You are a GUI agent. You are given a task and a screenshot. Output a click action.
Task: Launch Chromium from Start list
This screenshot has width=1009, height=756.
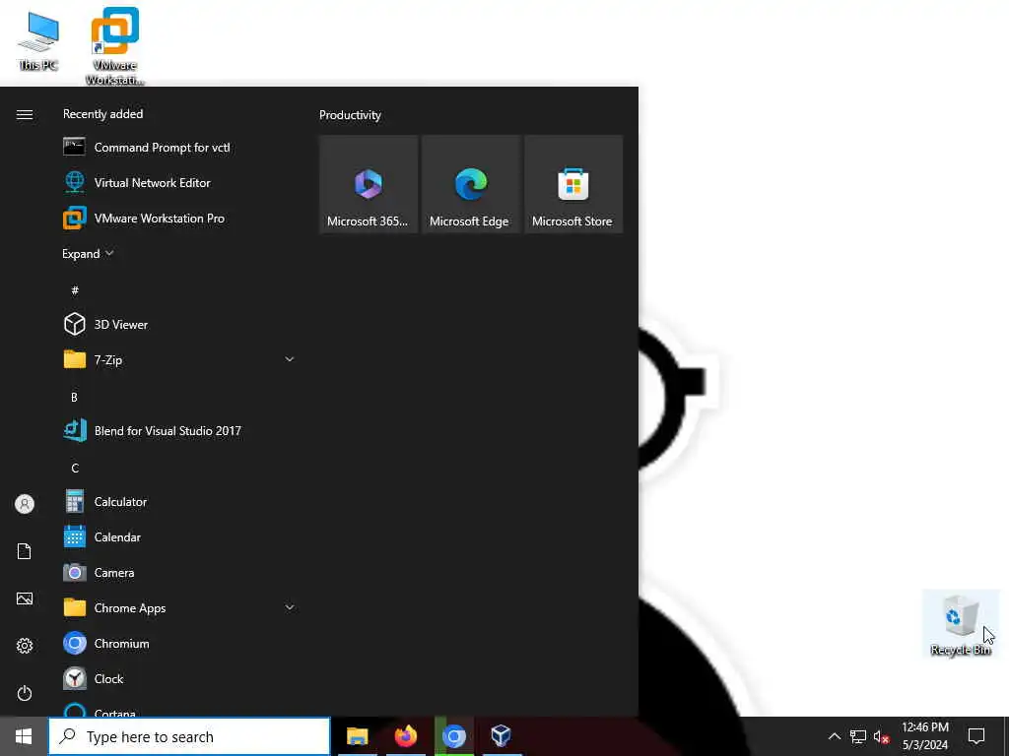[x=179, y=643]
